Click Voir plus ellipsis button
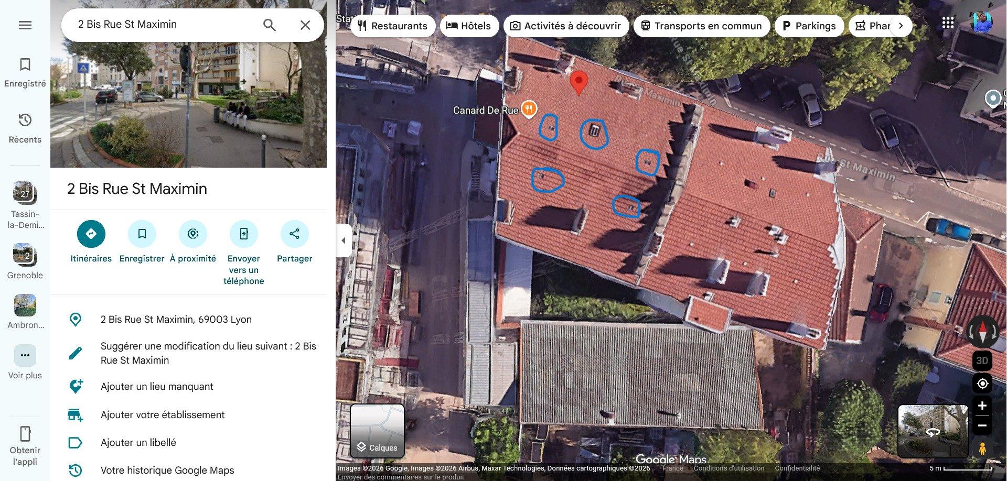The height and width of the screenshot is (481, 1007). (25, 355)
